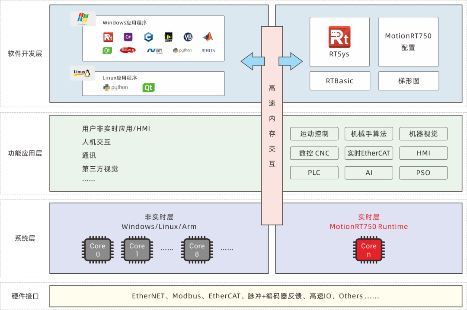This screenshot has height=310, width=467.
Task: Switch to the RTBasic tab
Action: click(x=339, y=81)
